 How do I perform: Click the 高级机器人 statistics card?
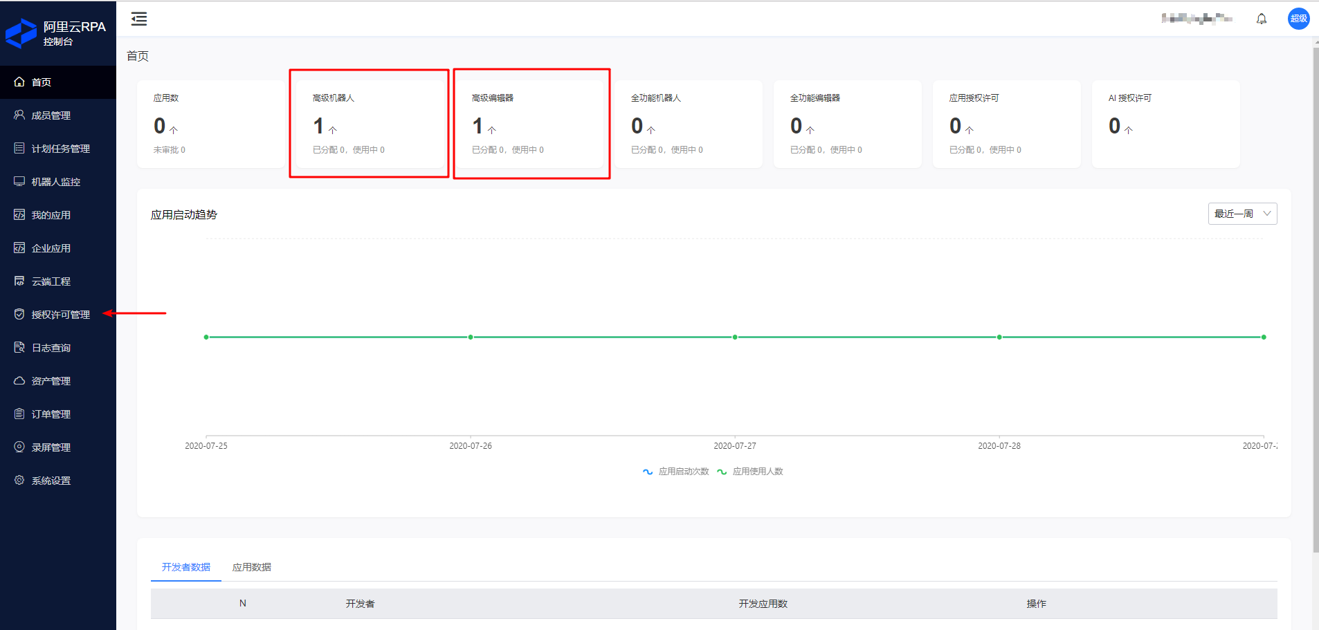click(x=370, y=124)
